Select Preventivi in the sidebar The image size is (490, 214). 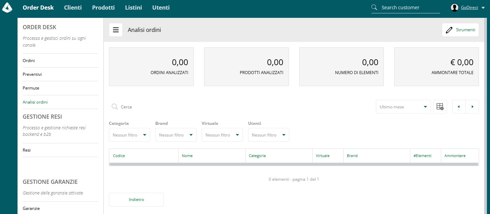[60, 74]
